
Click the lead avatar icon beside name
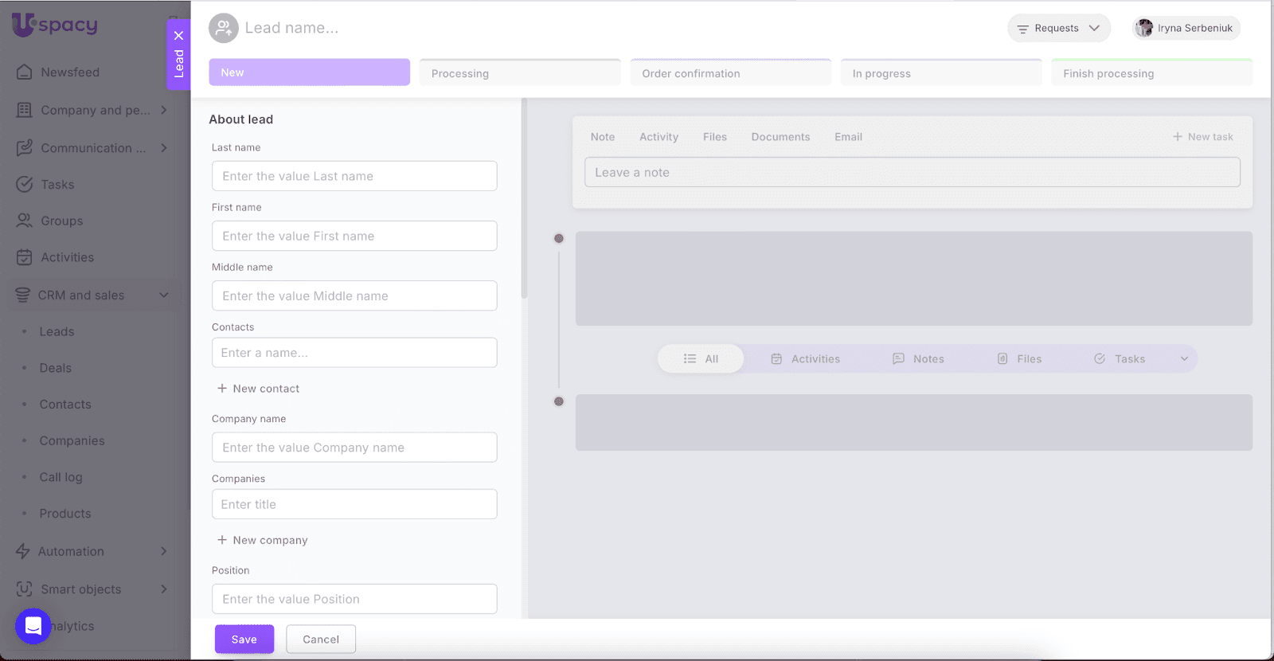point(224,28)
